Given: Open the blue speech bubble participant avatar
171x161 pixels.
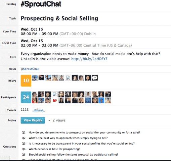Looking at the screenshot, I should pyautogui.click(x=88, y=100).
